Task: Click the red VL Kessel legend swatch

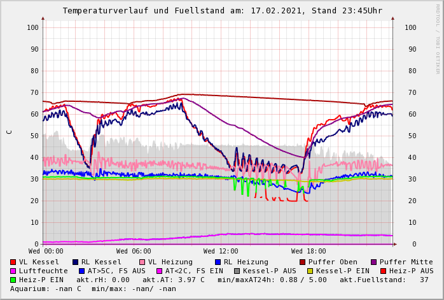Action: coord(13,262)
